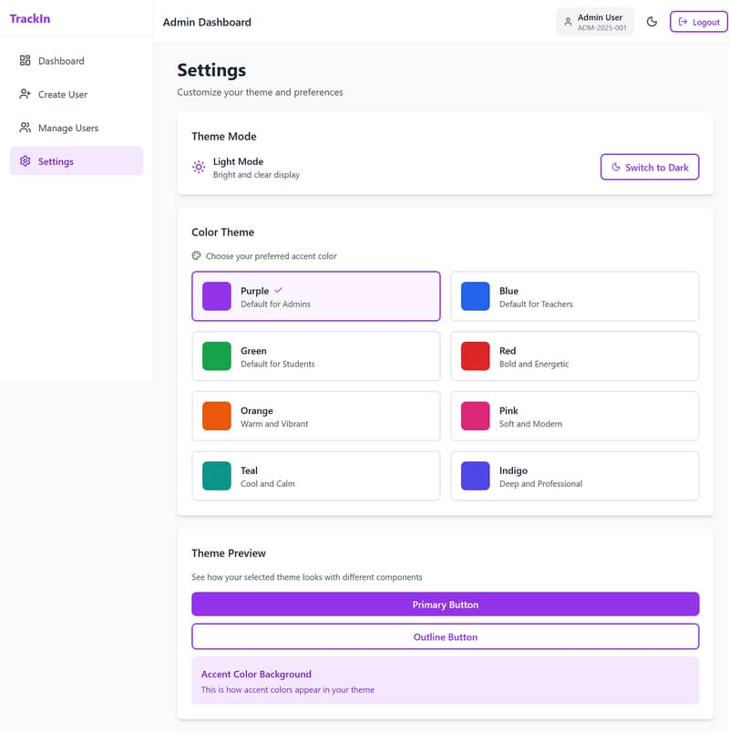
Task: Click the orange color swatch
Action: pos(217,416)
